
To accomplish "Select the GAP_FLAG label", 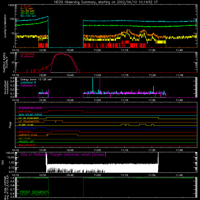I will [x=24, y=111].
